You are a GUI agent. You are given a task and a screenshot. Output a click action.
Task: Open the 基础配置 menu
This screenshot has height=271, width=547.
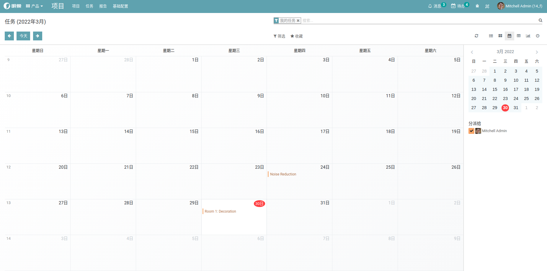tap(120, 6)
